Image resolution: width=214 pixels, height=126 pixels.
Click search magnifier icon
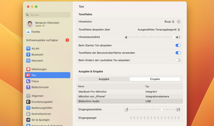(27, 15)
